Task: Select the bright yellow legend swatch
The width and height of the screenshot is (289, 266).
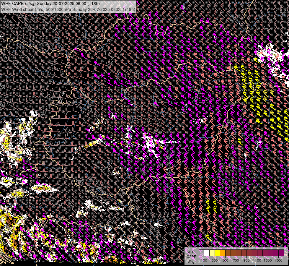Action: (218, 253)
